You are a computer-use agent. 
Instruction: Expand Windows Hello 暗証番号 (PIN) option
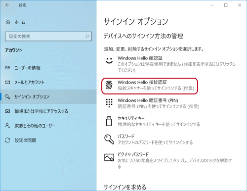pos(152,103)
